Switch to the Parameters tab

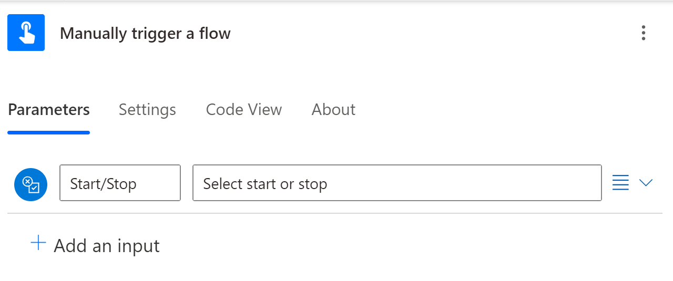click(49, 109)
